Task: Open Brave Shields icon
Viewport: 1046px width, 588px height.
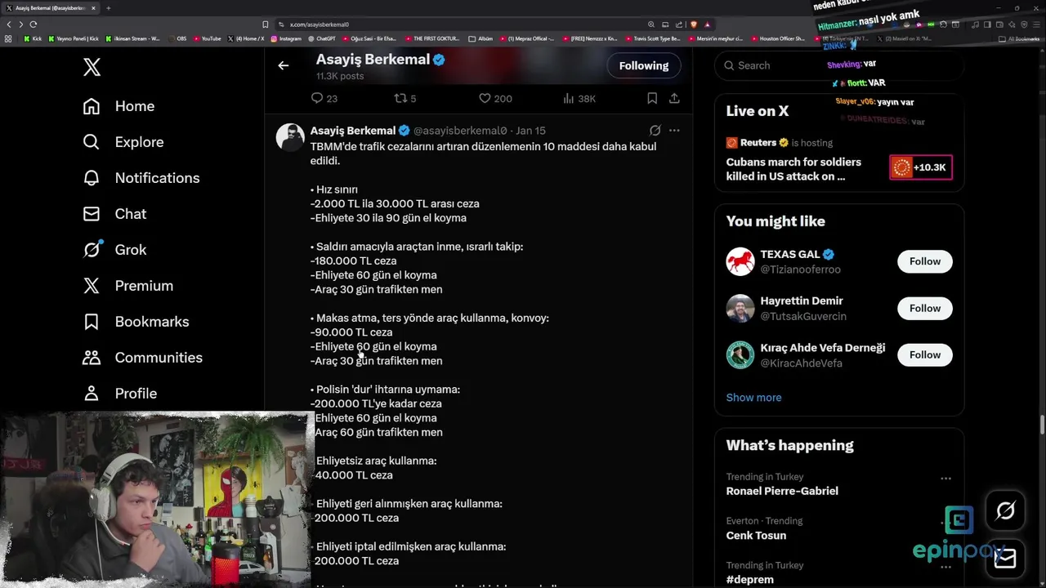Action: coord(694,24)
